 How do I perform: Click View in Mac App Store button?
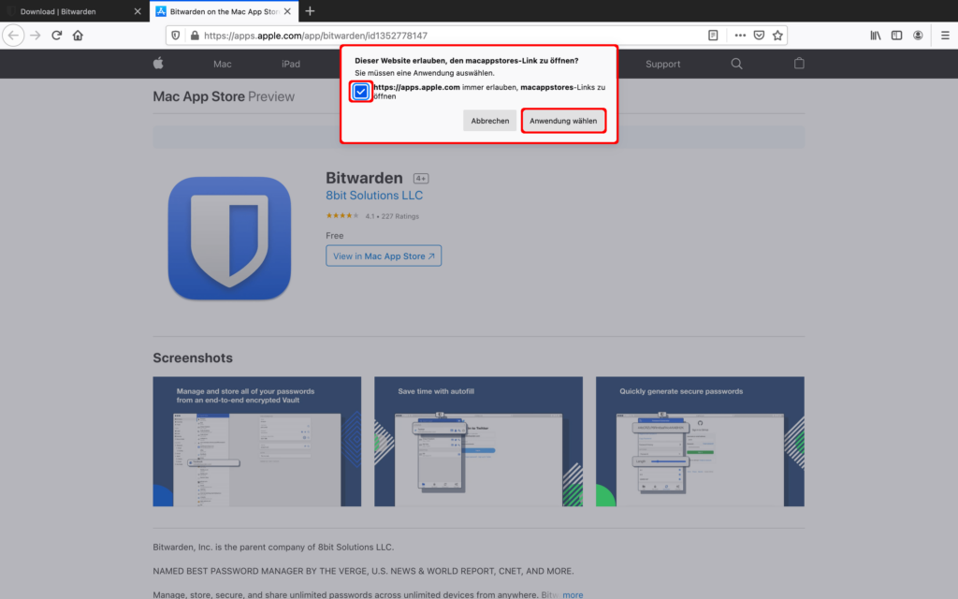click(x=384, y=256)
